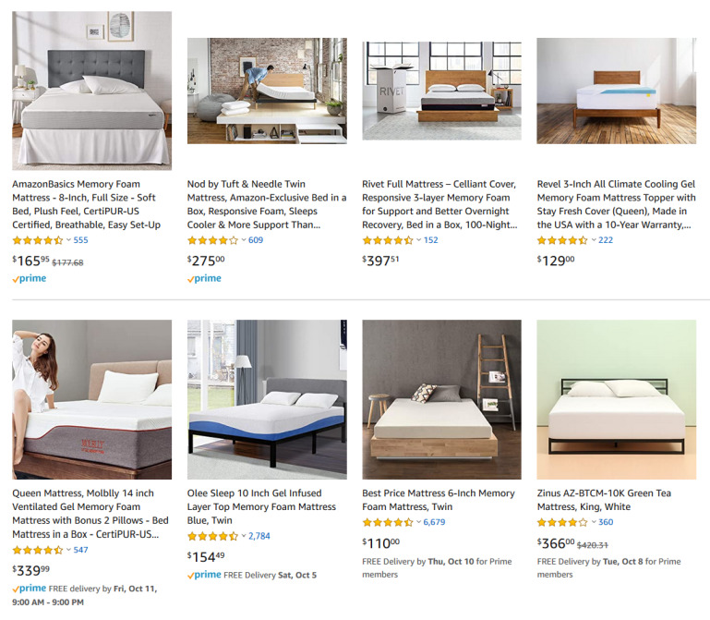Open the star rating for AmazonBasics Memory Foam Mattress
710x620 pixels.
coord(37,240)
